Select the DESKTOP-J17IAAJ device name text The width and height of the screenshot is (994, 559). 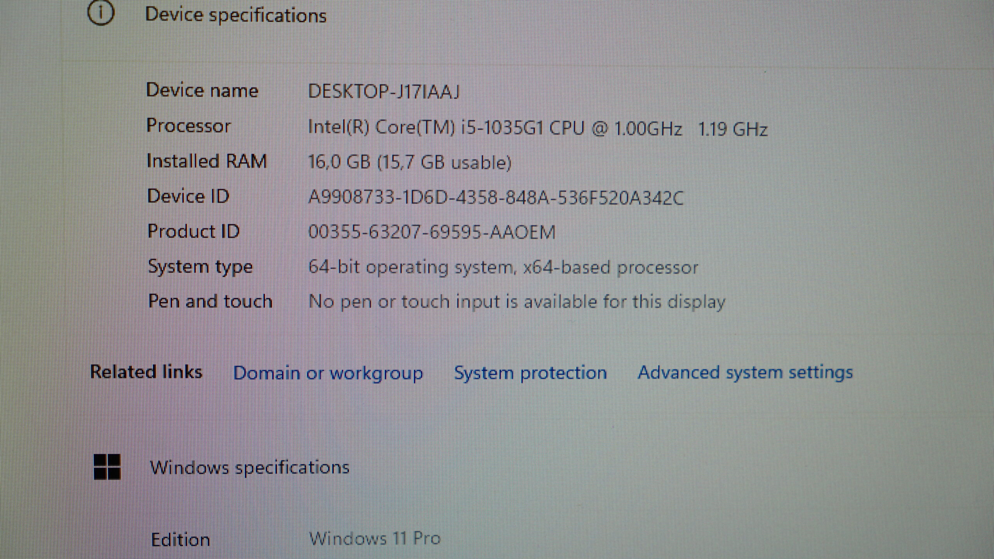[x=384, y=92]
